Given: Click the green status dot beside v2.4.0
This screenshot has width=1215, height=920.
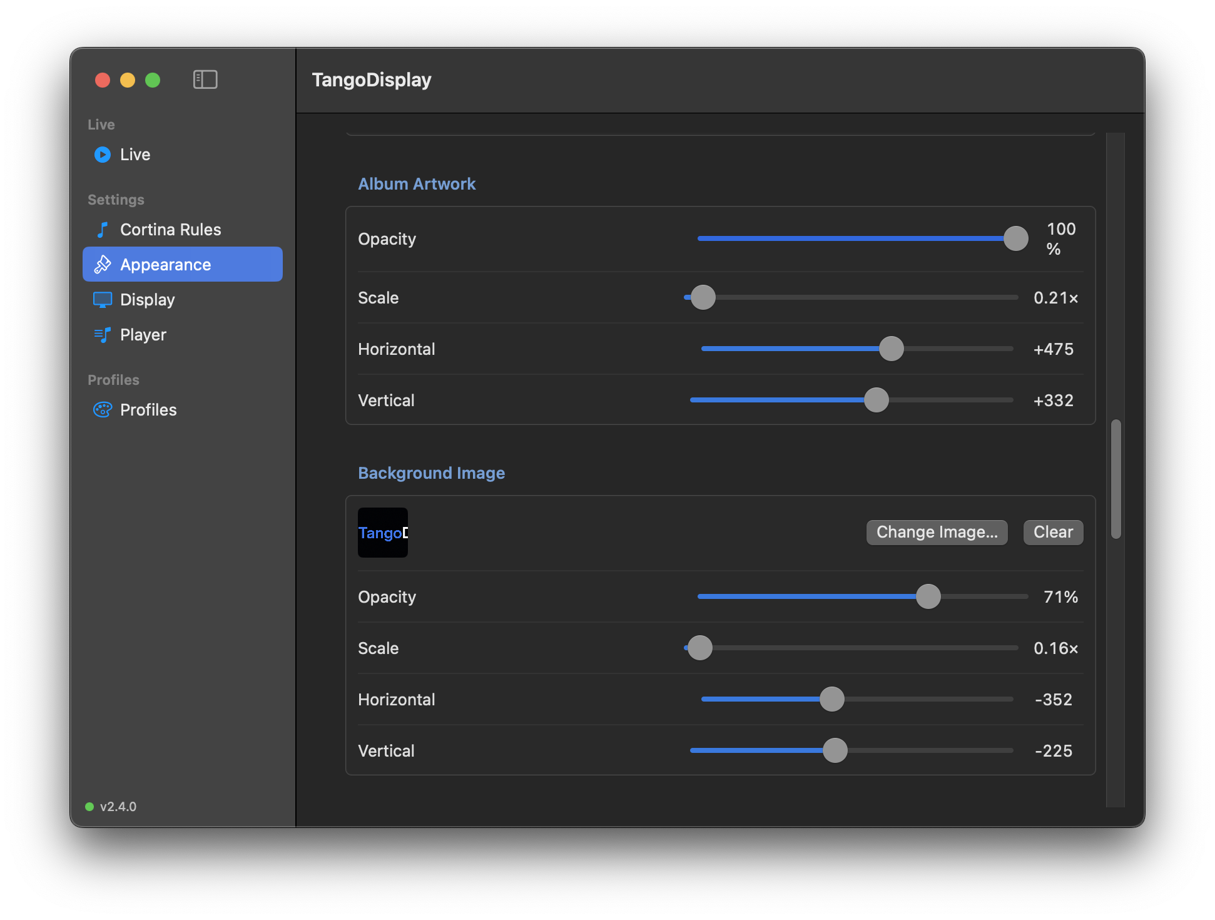Looking at the screenshot, I should pos(89,806).
